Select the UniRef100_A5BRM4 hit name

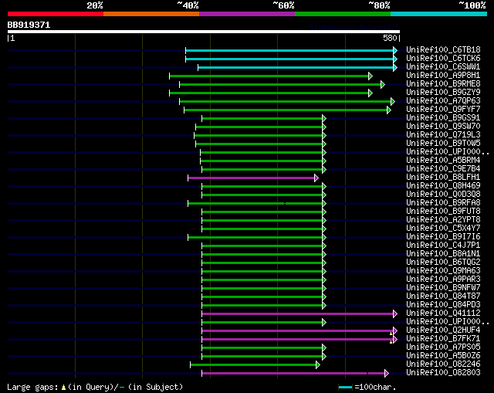[x=443, y=160]
